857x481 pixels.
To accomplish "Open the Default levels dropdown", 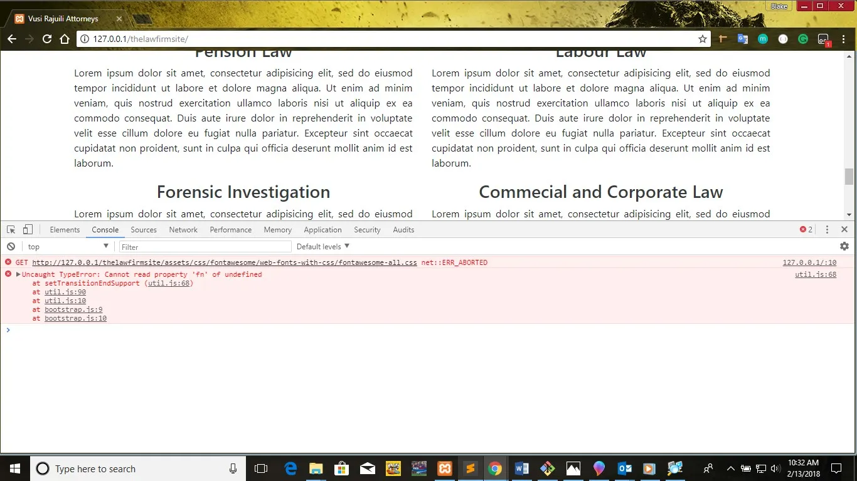I will click(x=323, y=247).
